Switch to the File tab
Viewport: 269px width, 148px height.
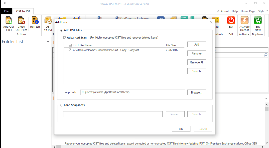tap(6, 11)
